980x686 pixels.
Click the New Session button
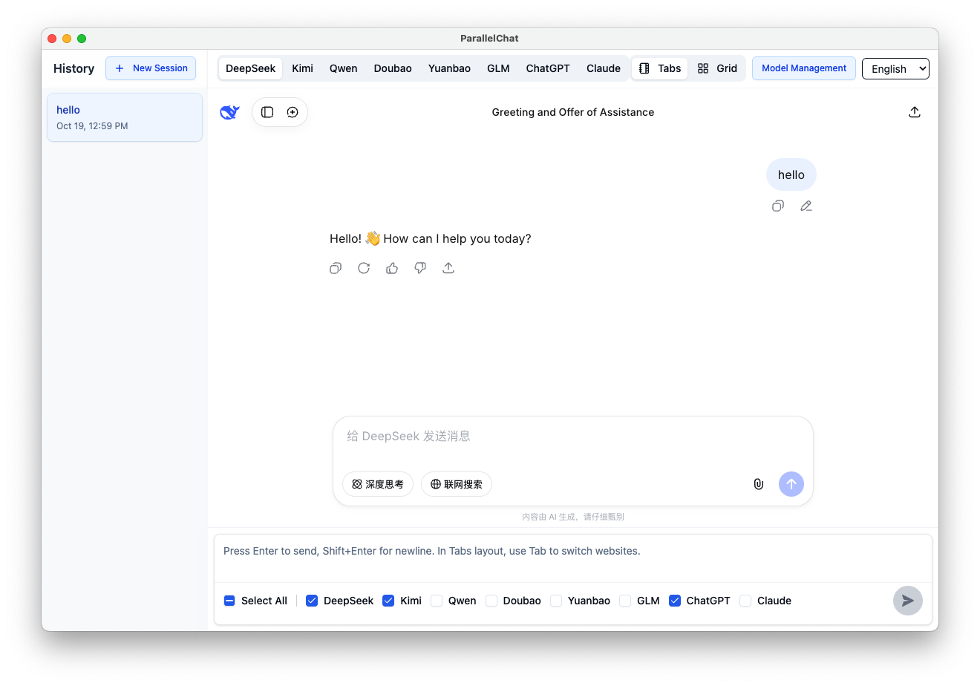tap(151, 68)
